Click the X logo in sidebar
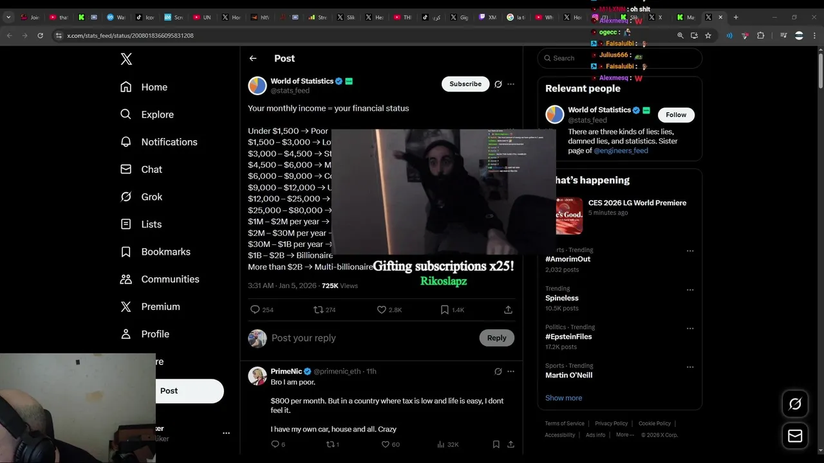 coord(126,59)
